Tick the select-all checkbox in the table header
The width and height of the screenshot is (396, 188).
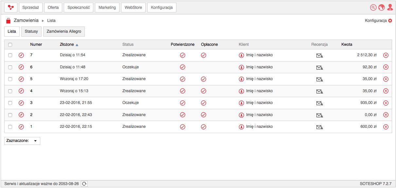coord(10,45)
